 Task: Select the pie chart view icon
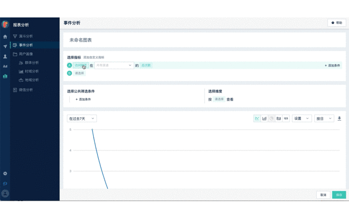(272, 118)
